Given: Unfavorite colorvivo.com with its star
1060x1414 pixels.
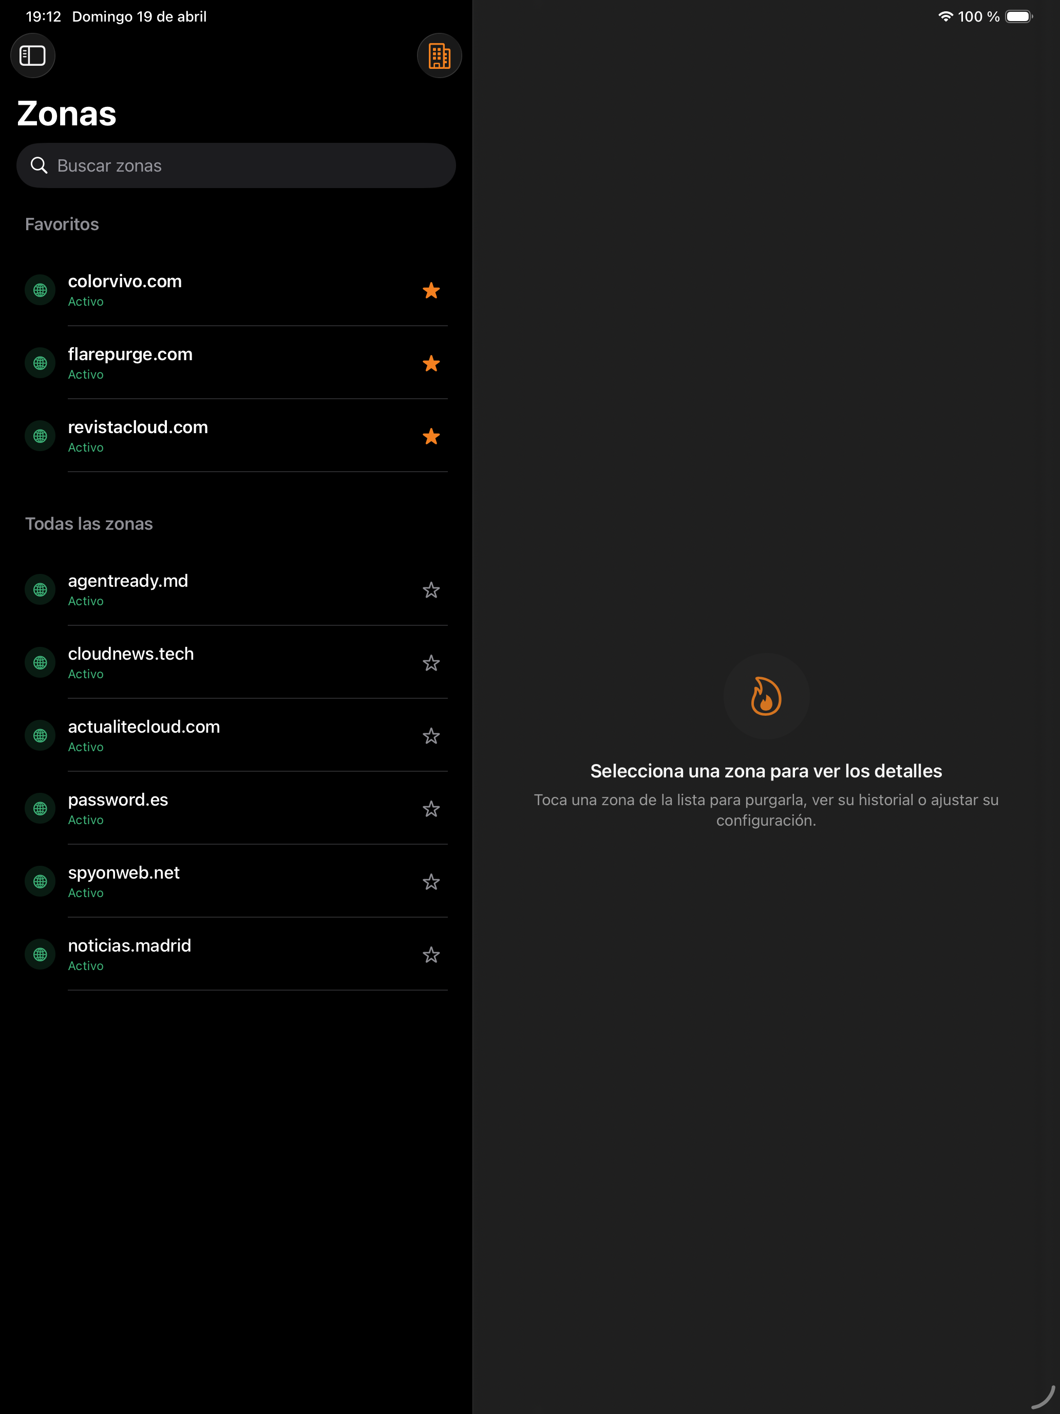Looking at the screenshot, I should 431,290.
